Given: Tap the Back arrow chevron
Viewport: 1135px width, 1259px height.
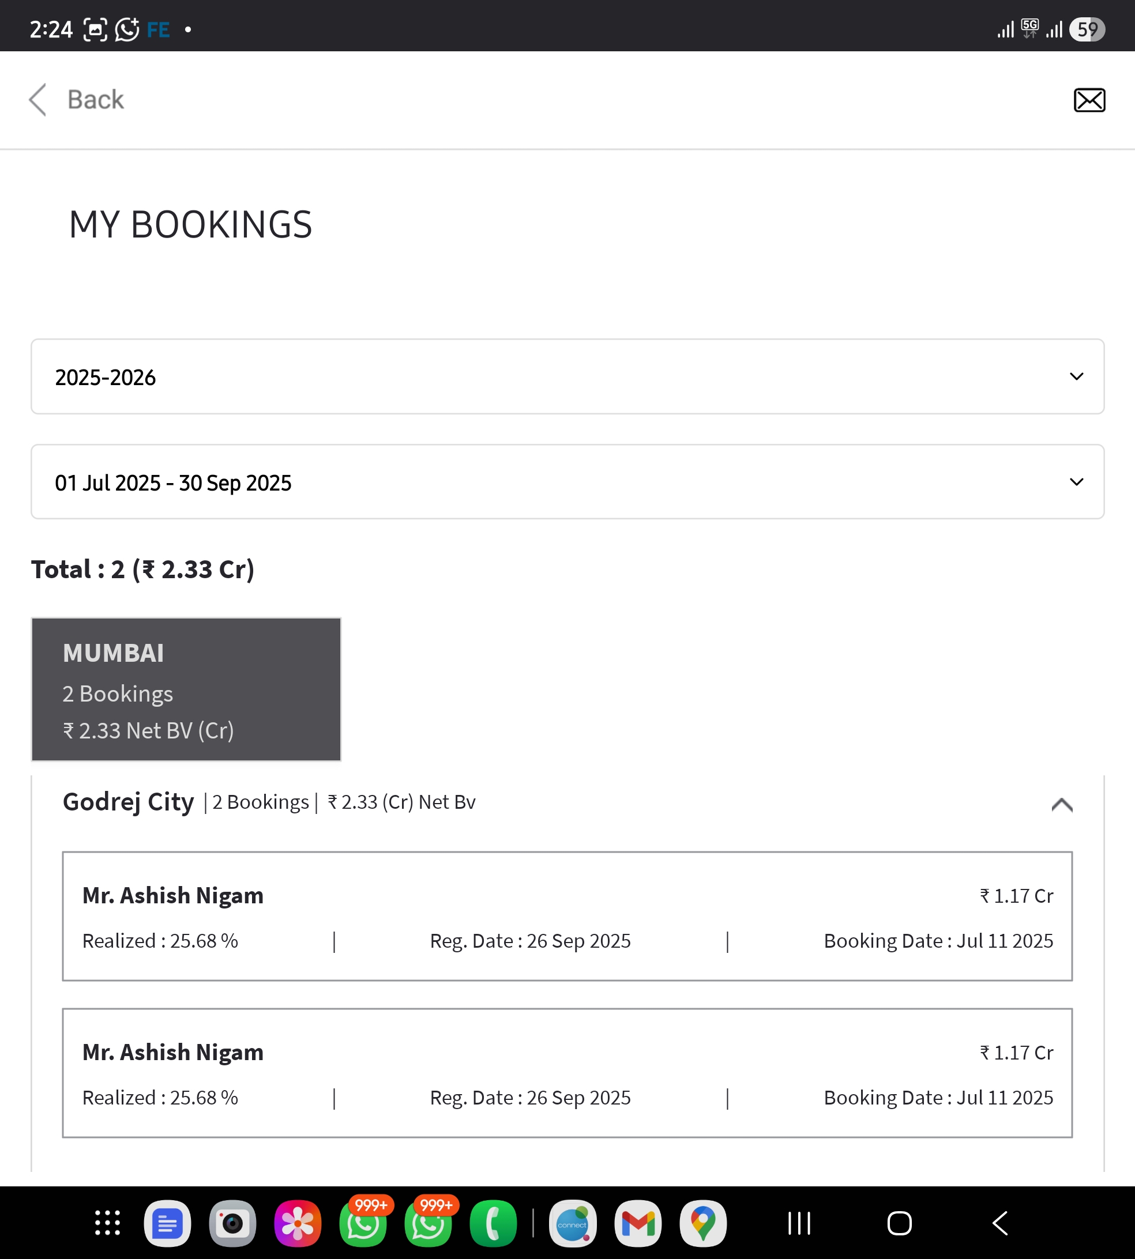Looking at the screenshot, I should 38,100.
